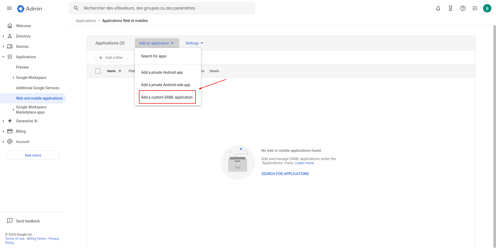Click the account avatar B
This screenshot has height=248, width=496.
click(487, 8)
